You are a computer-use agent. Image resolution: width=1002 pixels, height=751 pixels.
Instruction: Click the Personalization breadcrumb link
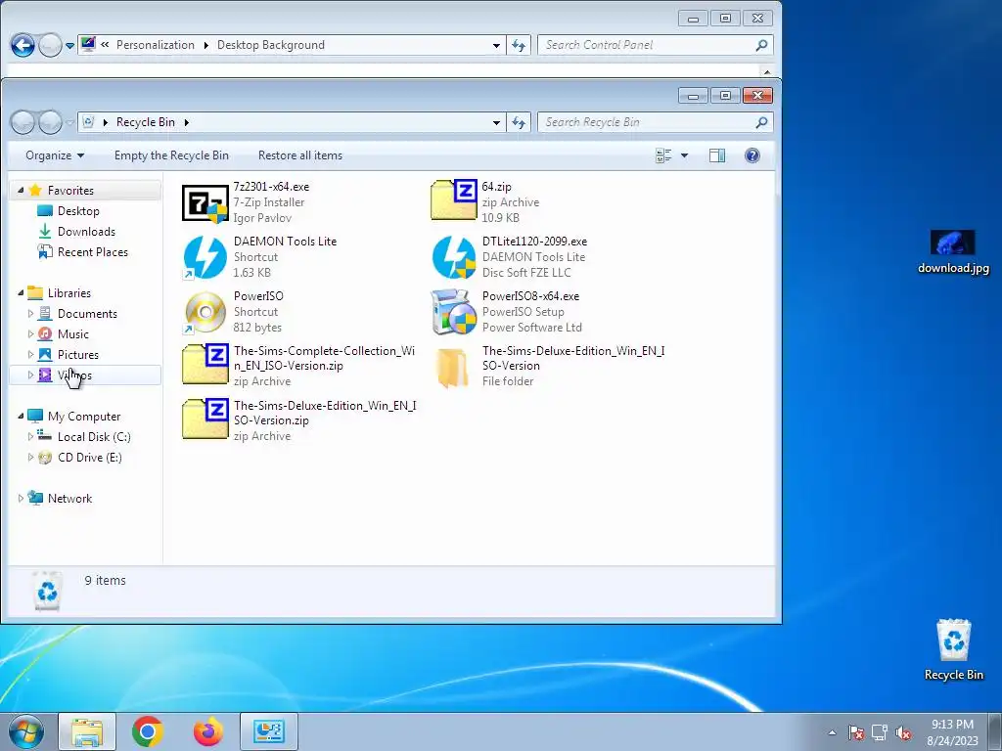tap(156, 45)
